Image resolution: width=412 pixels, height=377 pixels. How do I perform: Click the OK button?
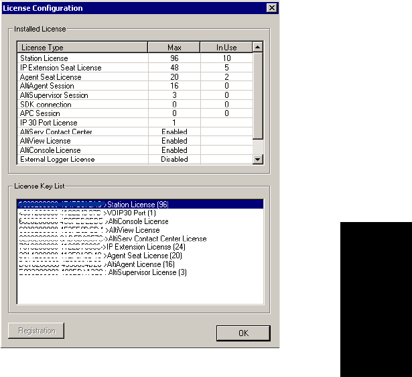(x=243, y=333)
